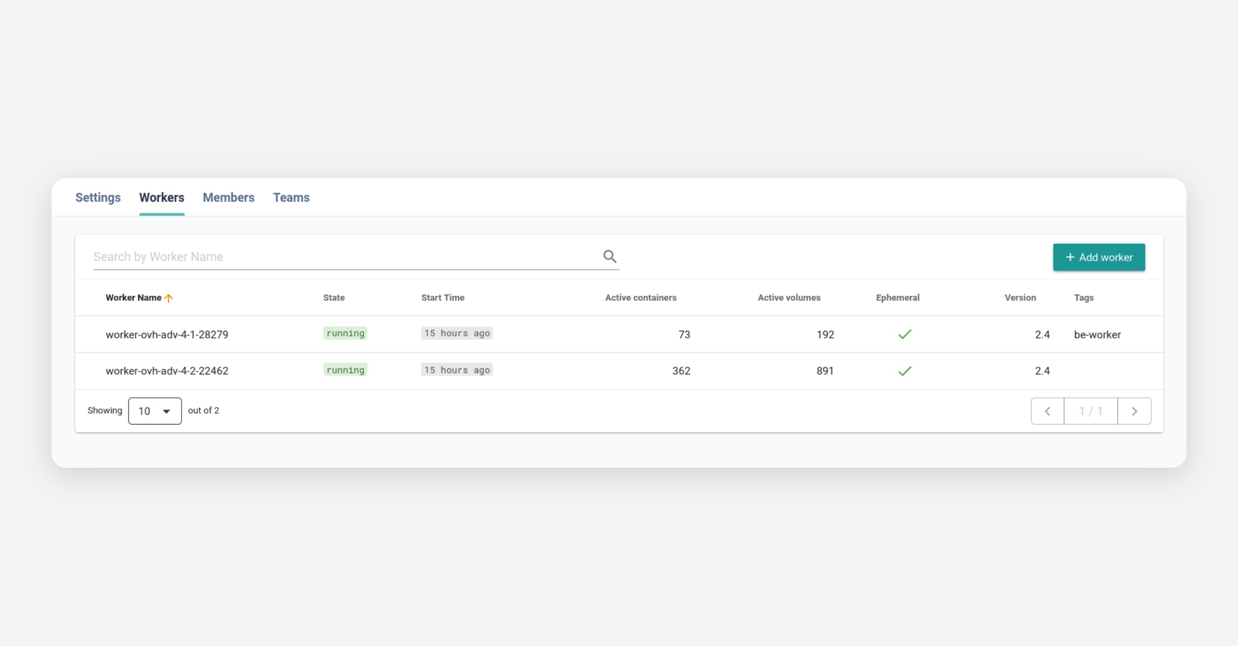Click active volumes value 192

825,334
